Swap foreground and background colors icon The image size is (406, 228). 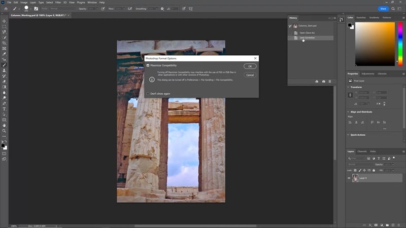pyautogui.click(x=6, y=141)
